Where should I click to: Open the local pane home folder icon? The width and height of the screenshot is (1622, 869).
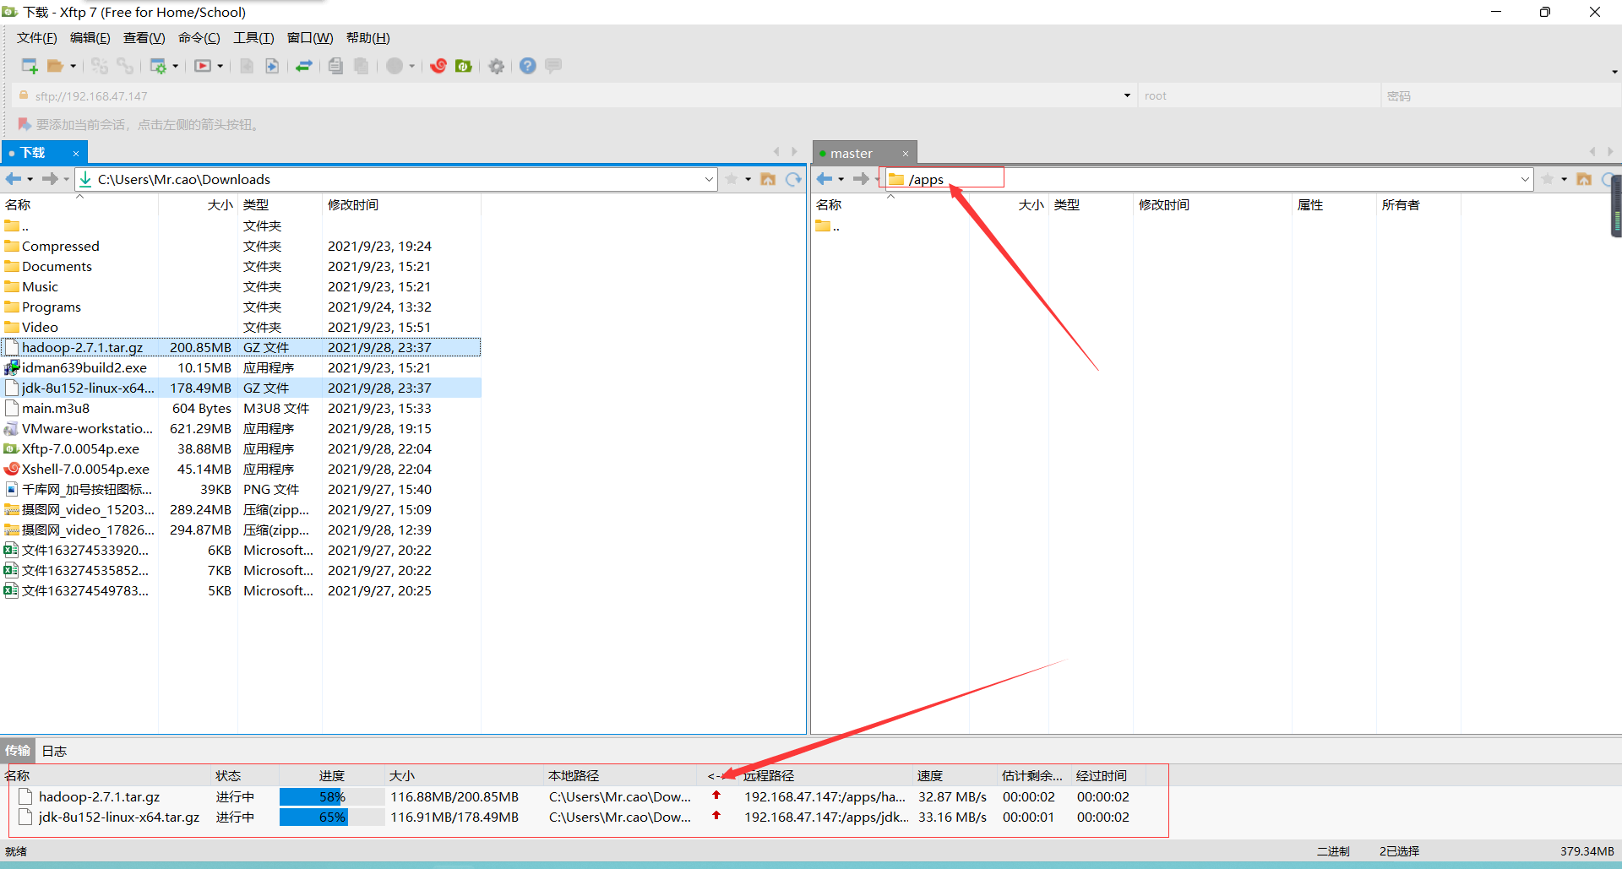click(x=768, y=179)
